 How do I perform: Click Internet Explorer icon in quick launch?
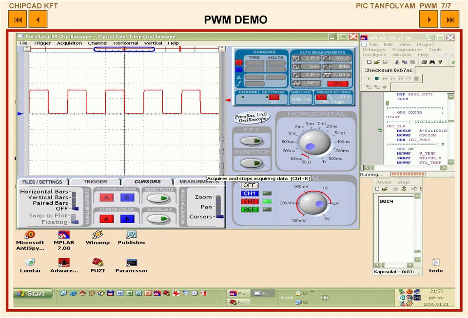73,293
